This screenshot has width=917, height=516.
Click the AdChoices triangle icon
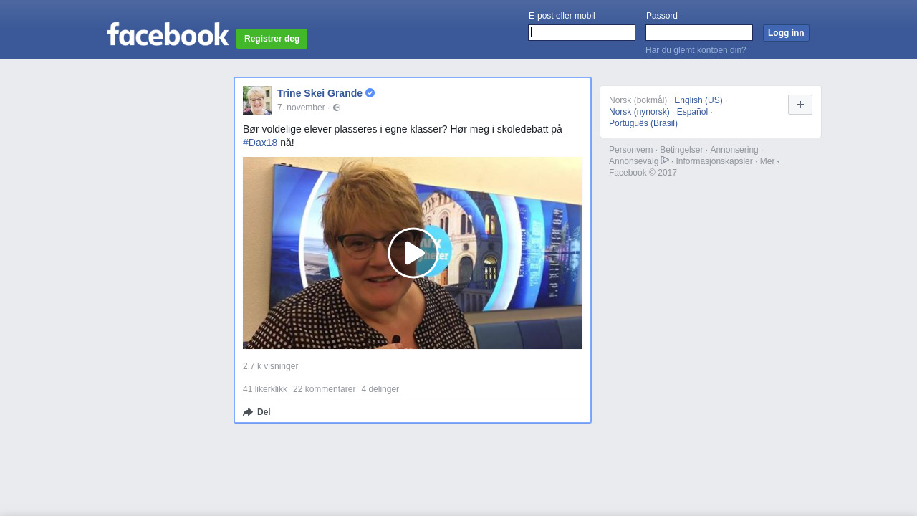pos(665,161)
